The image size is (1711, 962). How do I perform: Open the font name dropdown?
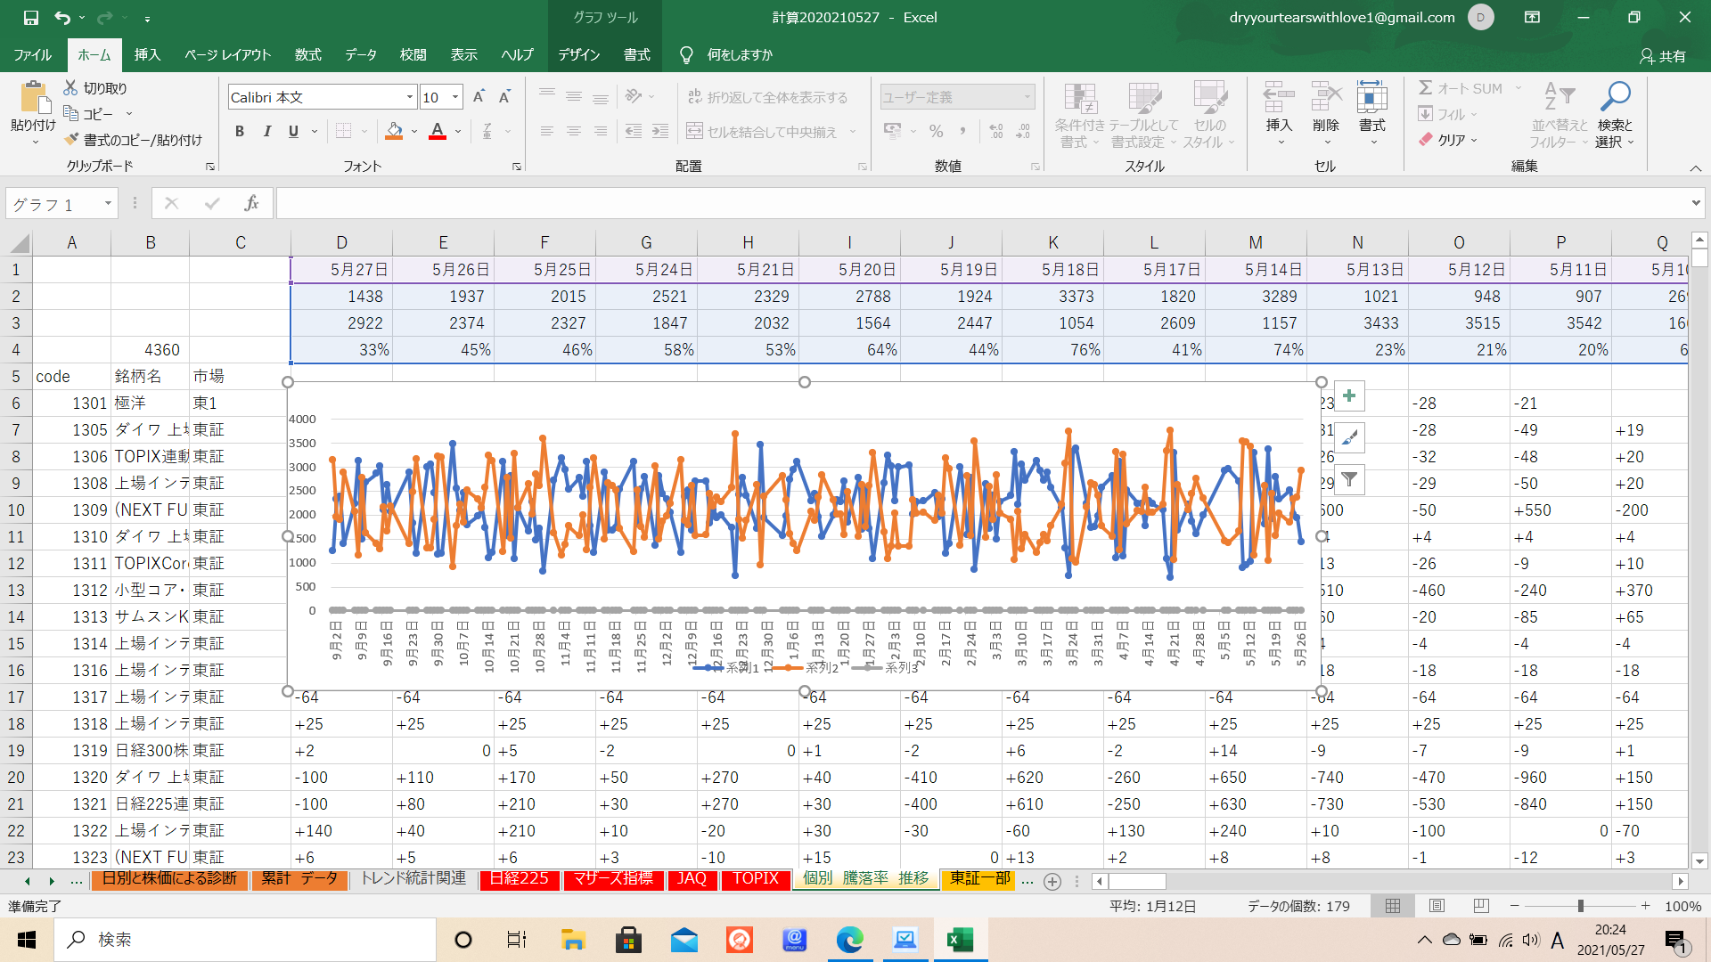(409, 97)
